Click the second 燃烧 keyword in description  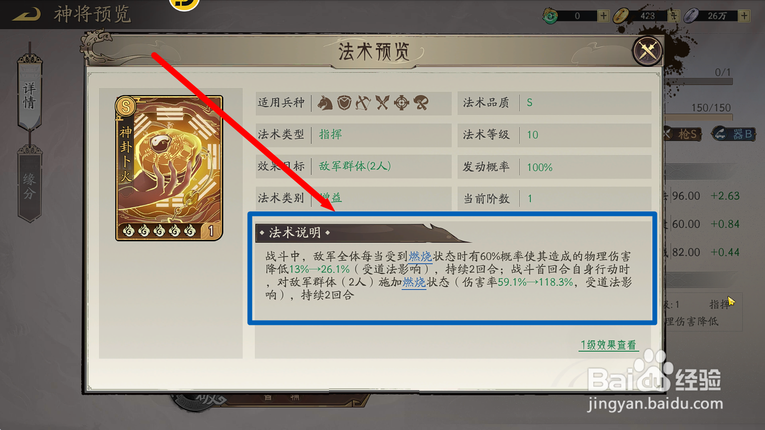point(414,282)
